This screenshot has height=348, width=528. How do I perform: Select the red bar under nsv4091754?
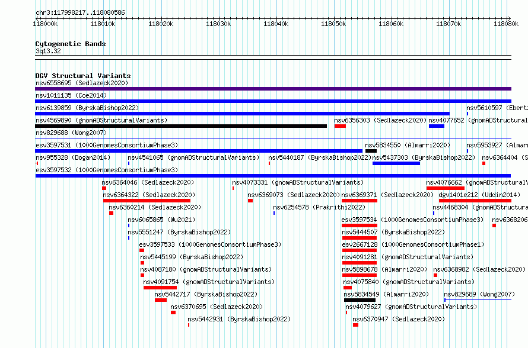tap(160, 288)
